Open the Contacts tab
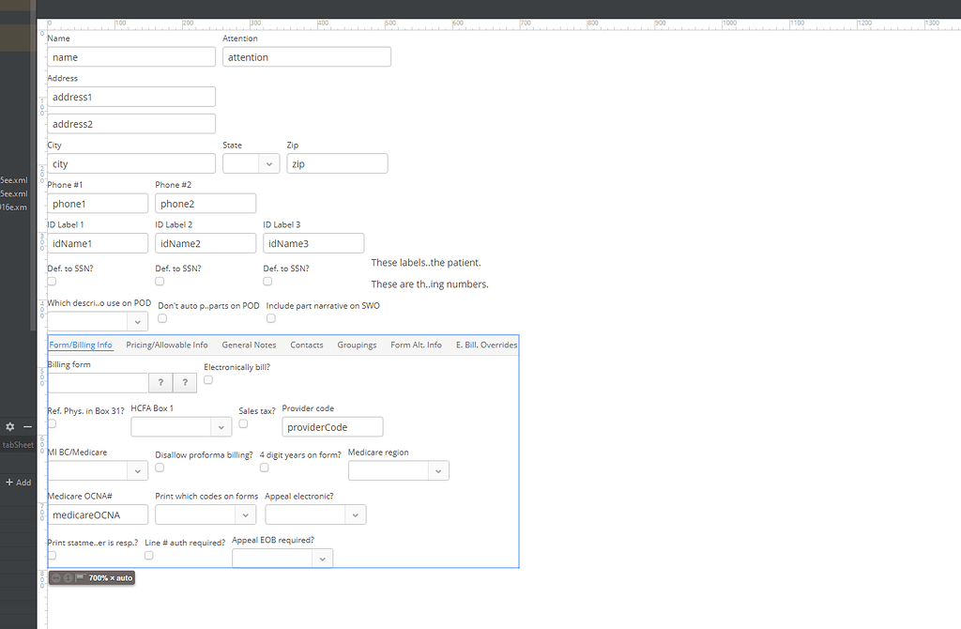Image resolution: width=961 pixels, height=629 pixels. (306, 345)
